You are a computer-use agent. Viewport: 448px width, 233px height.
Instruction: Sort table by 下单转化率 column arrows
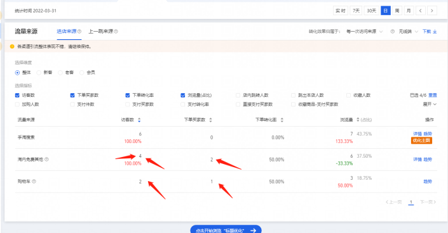282,120
